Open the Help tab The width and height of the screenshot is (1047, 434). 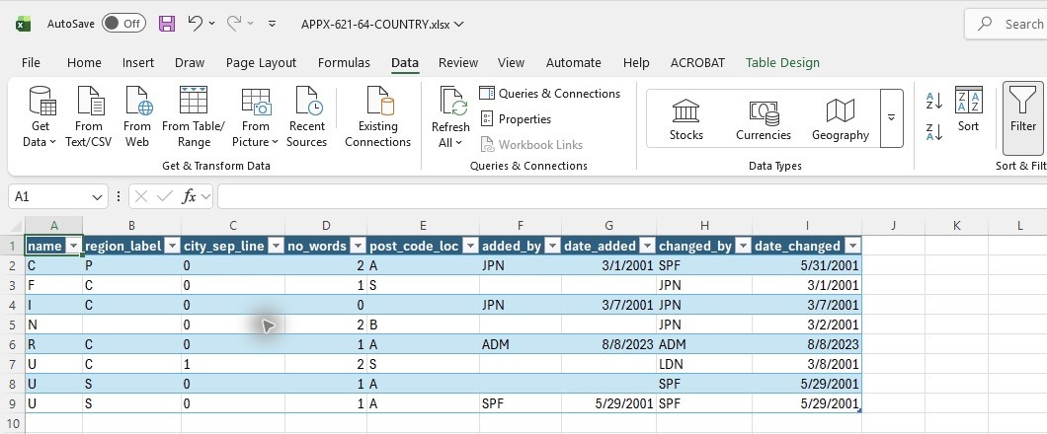tap(636, 63)
